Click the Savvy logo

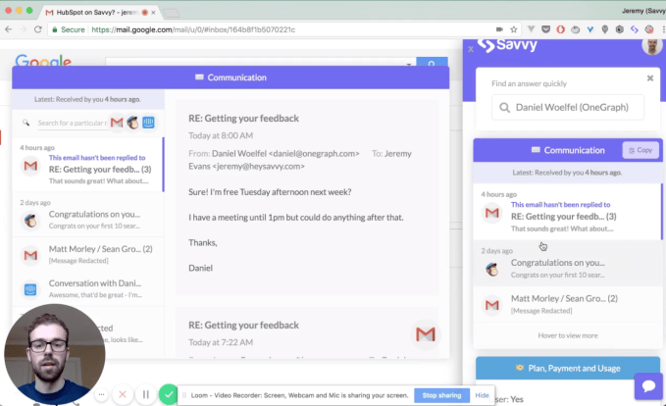point(507,44)
